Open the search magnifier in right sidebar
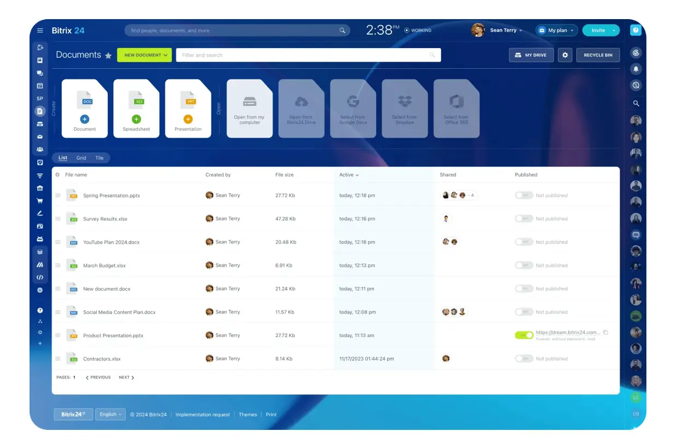This screenshot has height=437, width=700. 635,103
